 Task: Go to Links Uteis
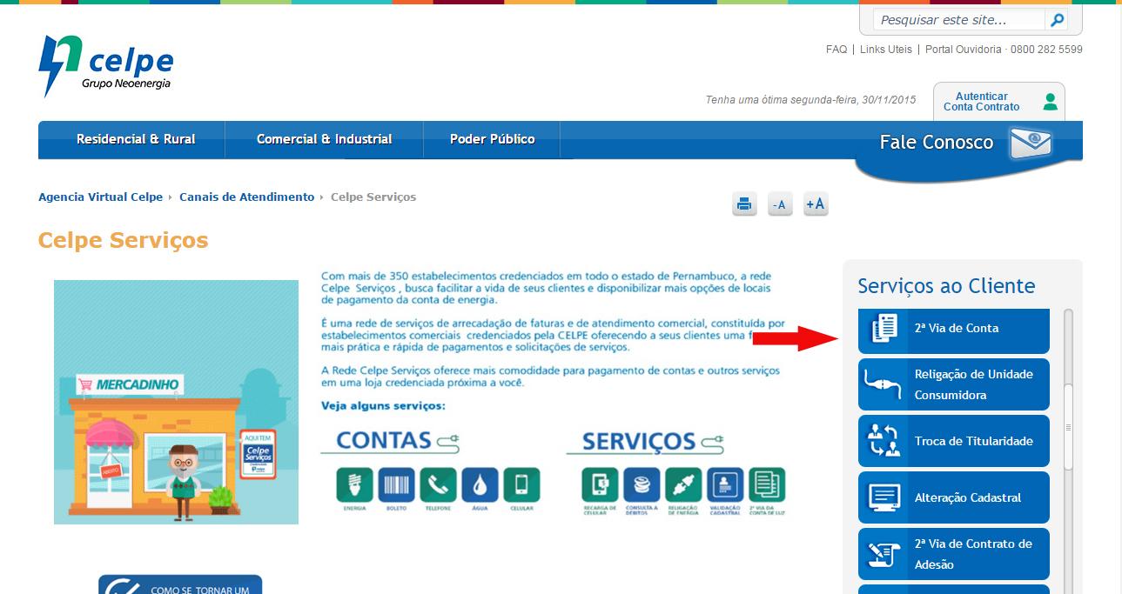pos(885,50)
